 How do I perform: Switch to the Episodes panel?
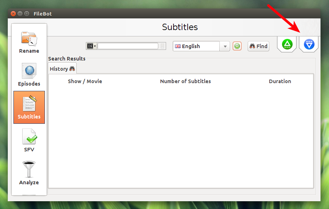point(29,75)
